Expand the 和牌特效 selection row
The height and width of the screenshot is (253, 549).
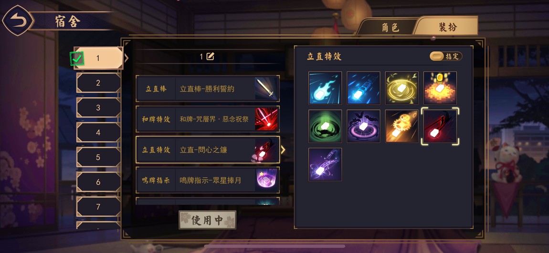(208, 119)
